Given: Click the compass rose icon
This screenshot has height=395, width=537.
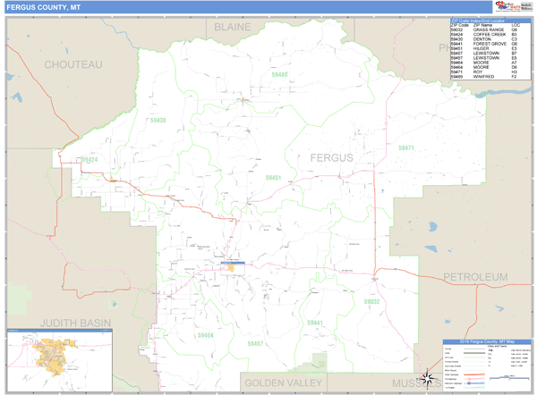Looking at the screenshot, I should click(429, 375).
